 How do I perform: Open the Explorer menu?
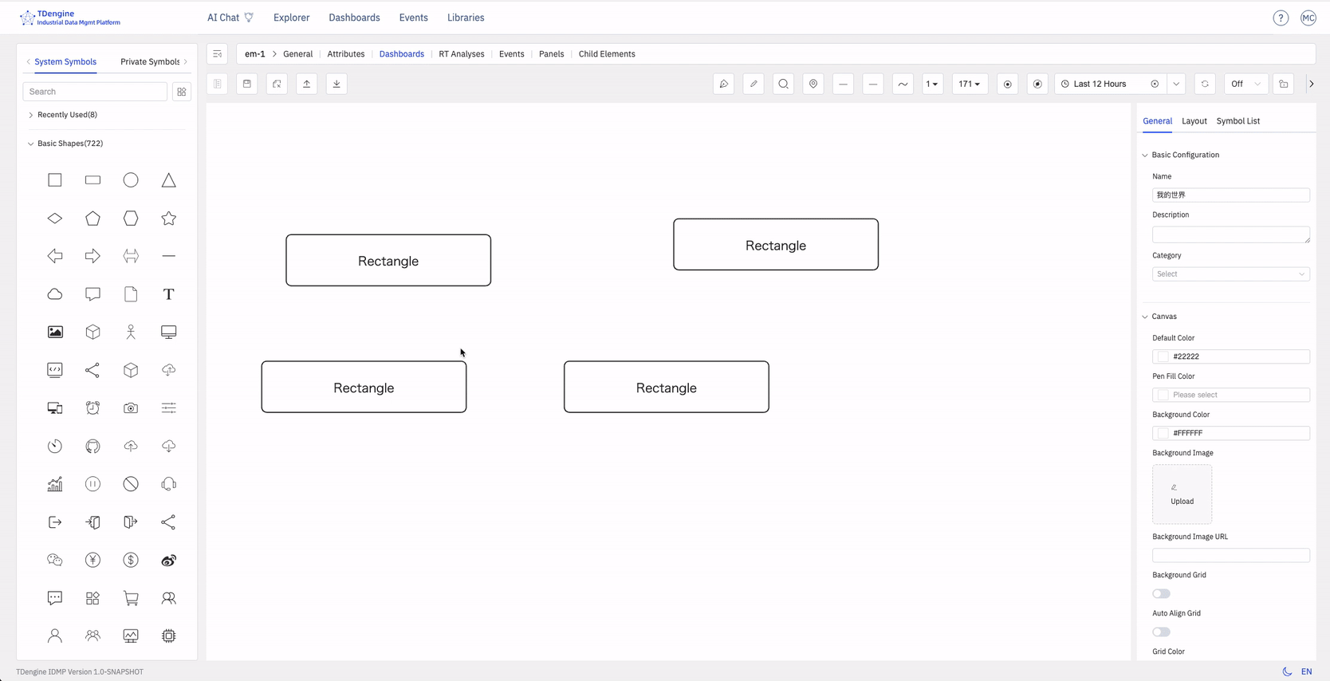click(x=292, y=18)
